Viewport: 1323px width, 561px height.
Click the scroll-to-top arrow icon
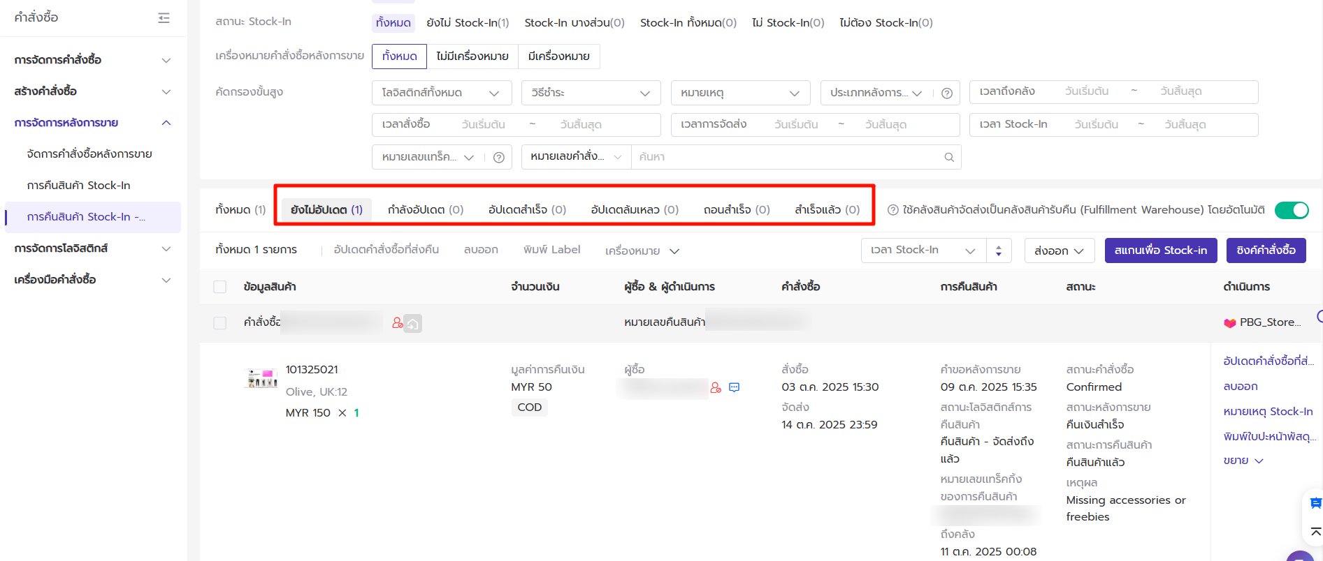pos(1315,532)
